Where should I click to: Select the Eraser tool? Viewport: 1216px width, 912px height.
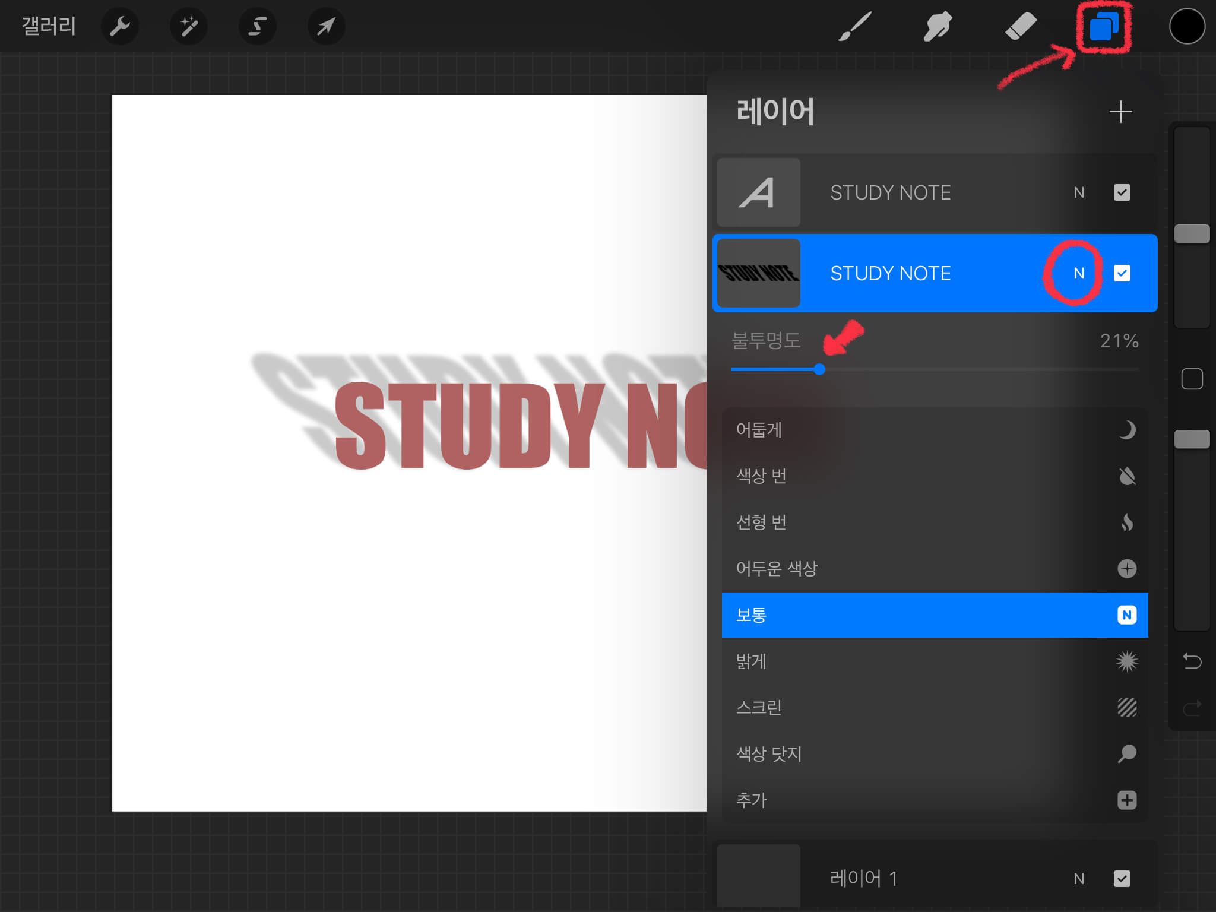pos(1021,26)
